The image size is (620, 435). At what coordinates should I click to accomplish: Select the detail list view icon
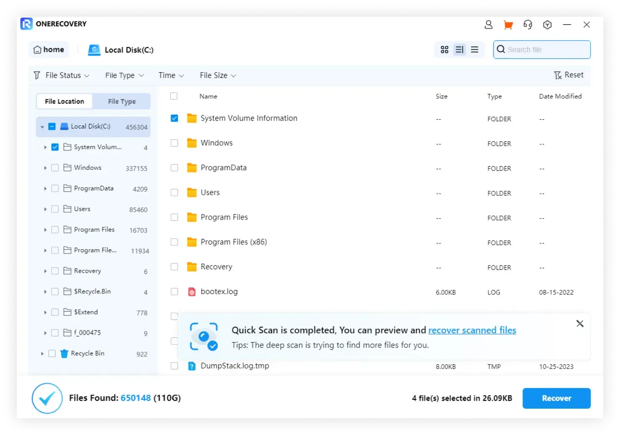(460, 50)
